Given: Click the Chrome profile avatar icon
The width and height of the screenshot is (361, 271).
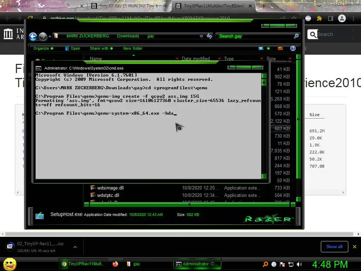Looking at the screenshot, I should click(x=342, y=18).
